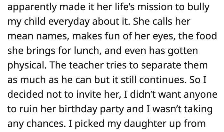224x132 pixels.
Task: Click the word "anyone" in the seventh line
Action: coord(200,95)
